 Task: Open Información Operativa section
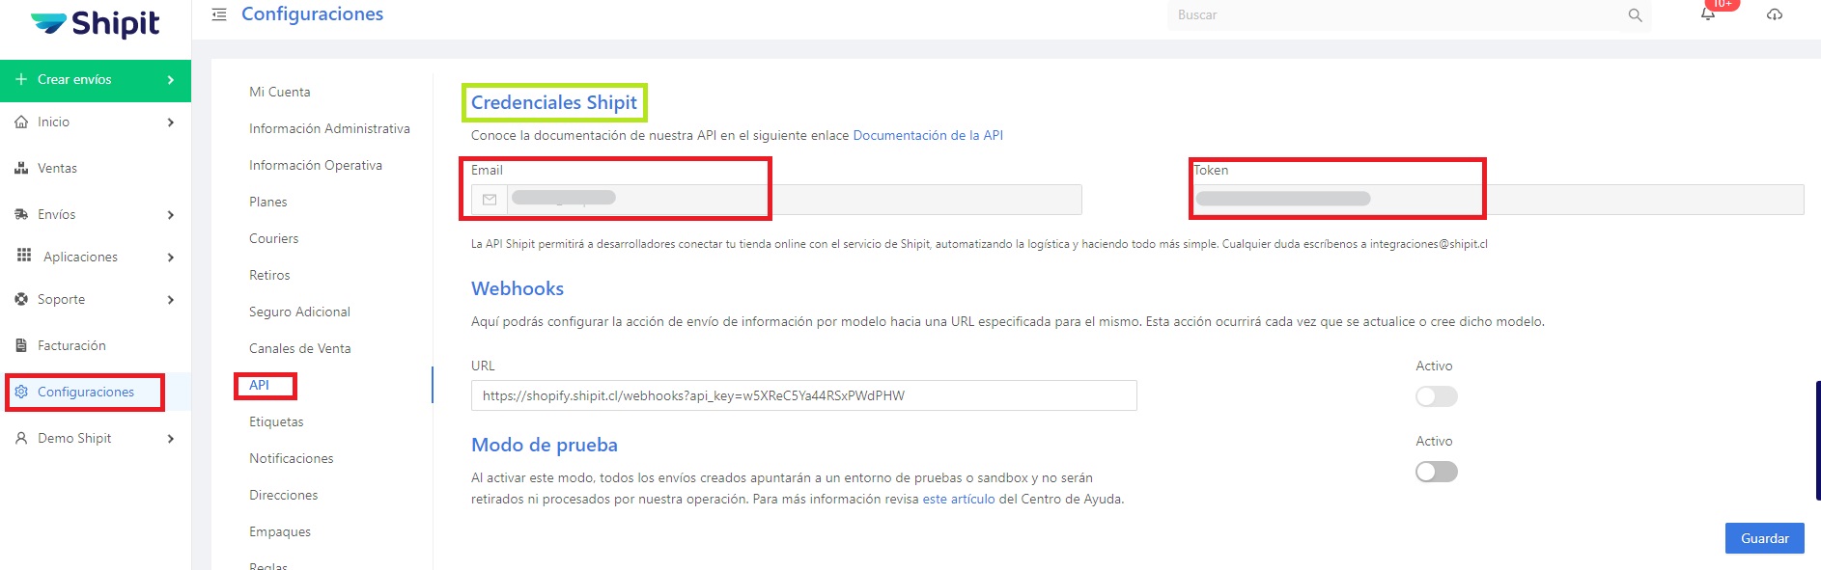tap(316, 165)
